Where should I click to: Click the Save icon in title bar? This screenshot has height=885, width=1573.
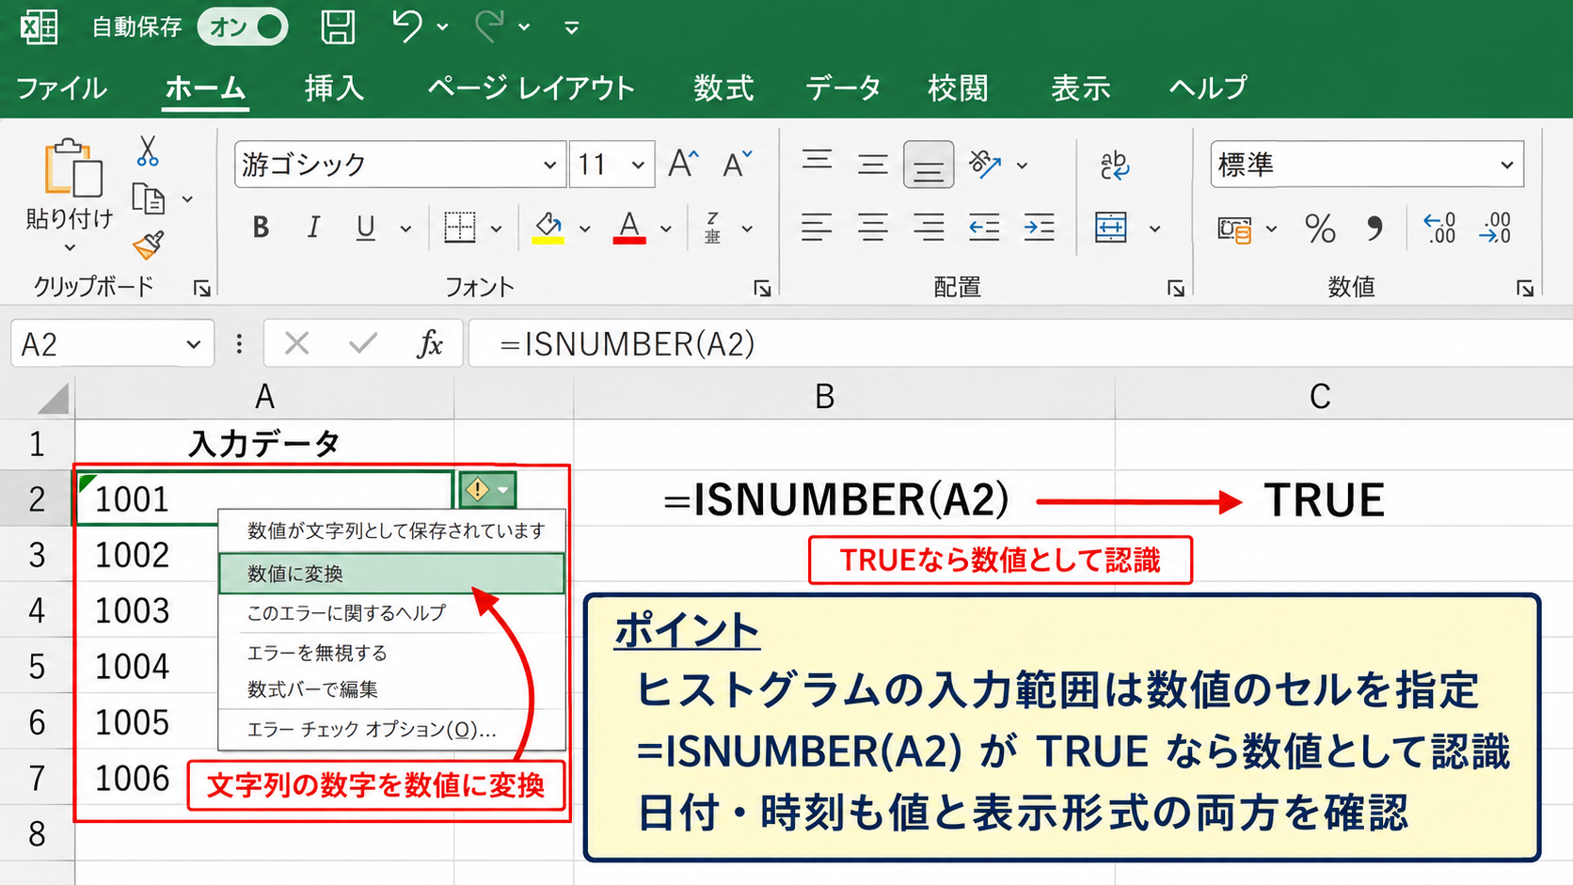pyautogui.click(x=338, y=27)
